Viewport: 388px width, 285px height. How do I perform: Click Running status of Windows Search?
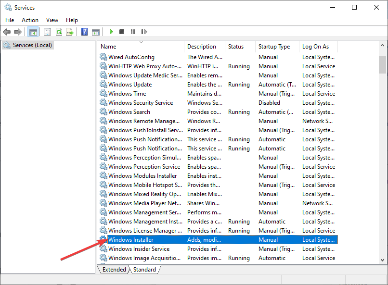[x=239, y=112]
